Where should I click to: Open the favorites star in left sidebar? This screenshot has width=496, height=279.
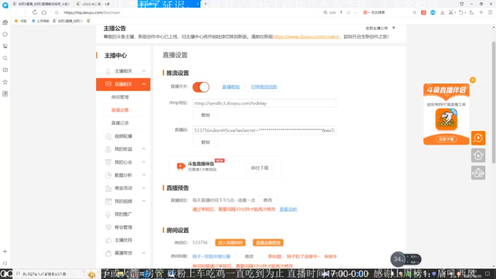(x=5, y=82)
